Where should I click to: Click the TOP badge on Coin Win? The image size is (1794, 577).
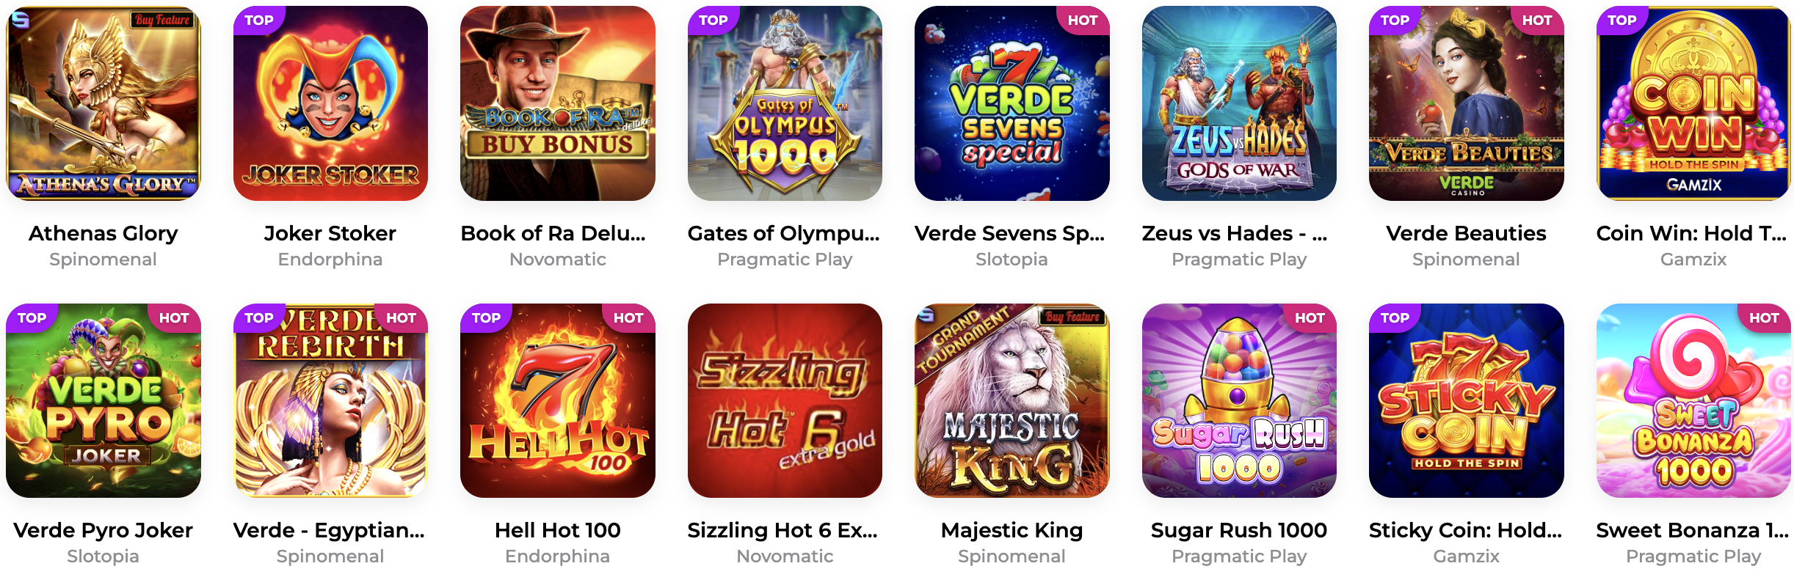[x=1621, y=21]
